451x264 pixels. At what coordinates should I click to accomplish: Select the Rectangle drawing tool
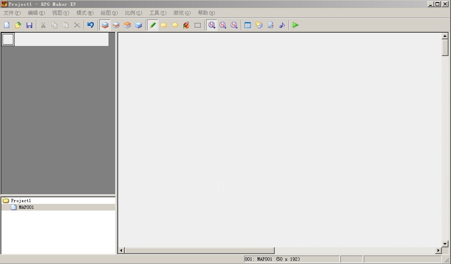[164, 25]
